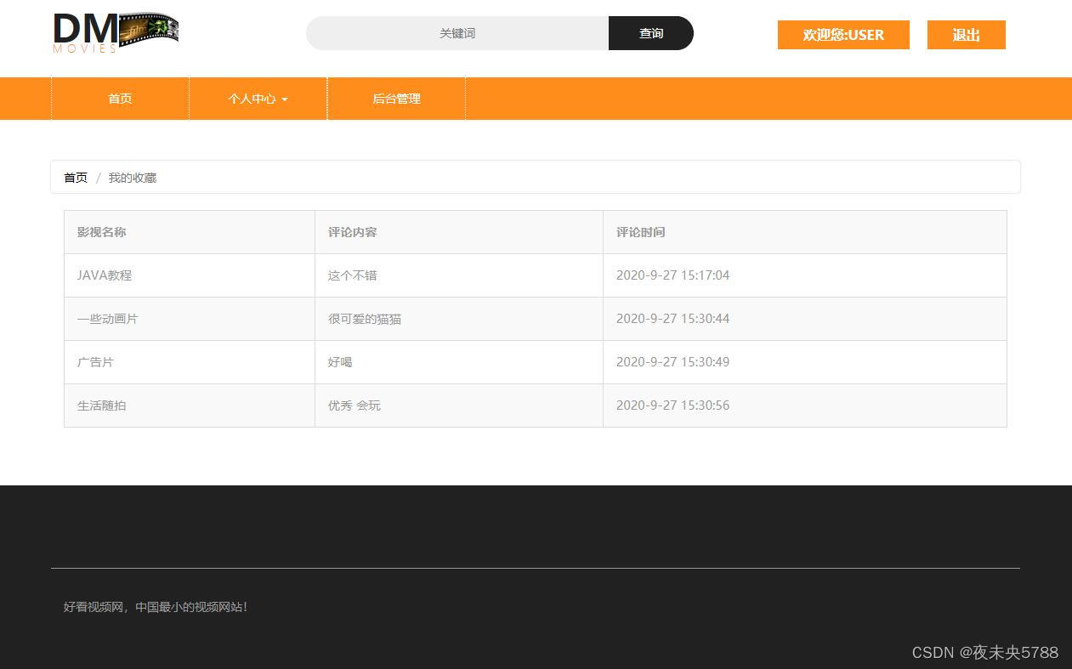Select the 一些动画片 table cell
Viewport: 1072px width, 669px height.
pyautogui.click(x=190, y=319)
